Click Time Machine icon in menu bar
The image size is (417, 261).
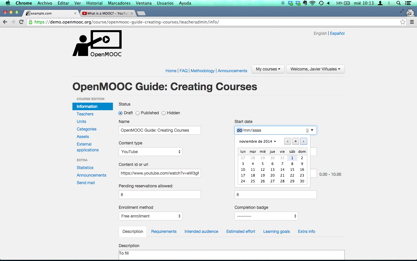click(321, 3)
